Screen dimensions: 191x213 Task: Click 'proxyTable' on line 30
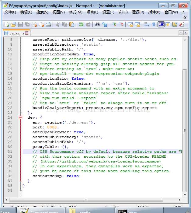click(x=44, y=147)
